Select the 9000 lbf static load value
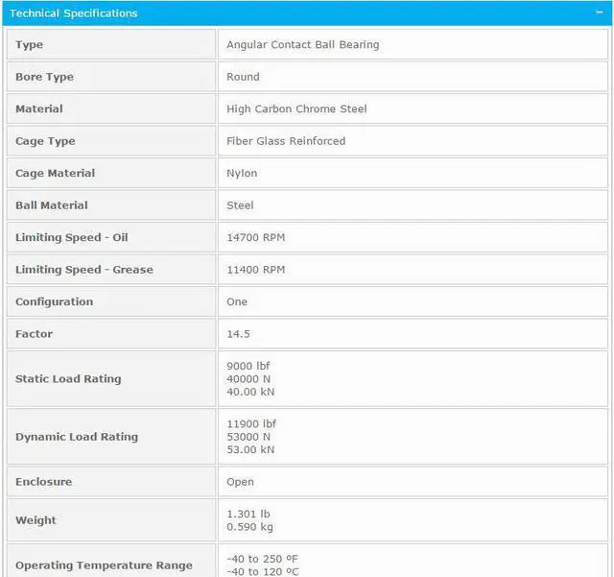This screenshot has width=614, height=577. [250, 367]
